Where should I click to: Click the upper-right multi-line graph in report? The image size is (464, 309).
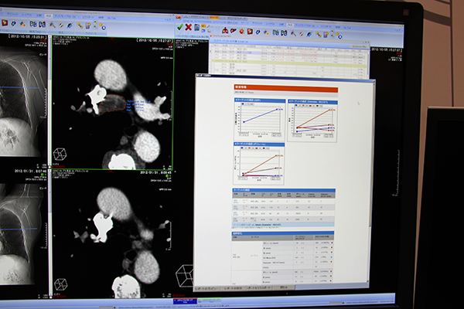(x=313, y=121)
